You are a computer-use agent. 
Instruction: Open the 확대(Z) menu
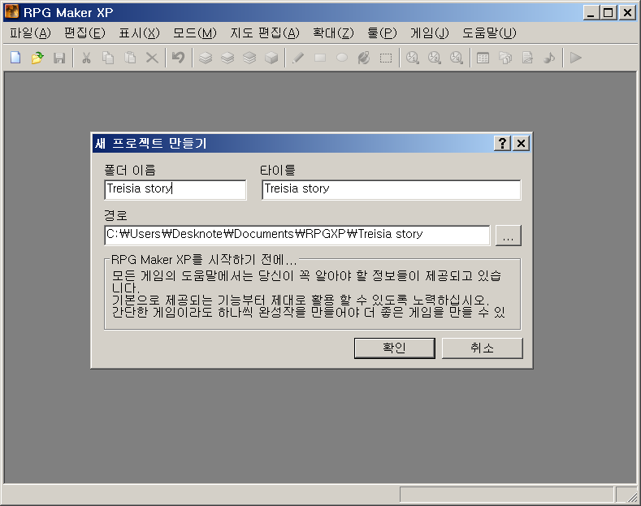333,32
